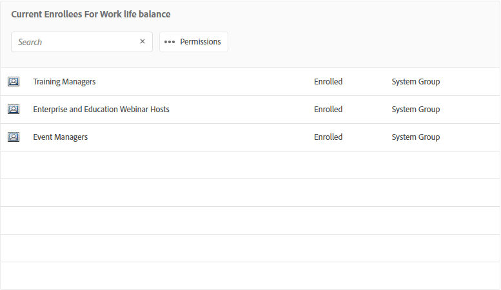Click the last empty row in the list
The height and width of the screenshot is (290, 501).
pyautogui.click(x=250, y=276)
